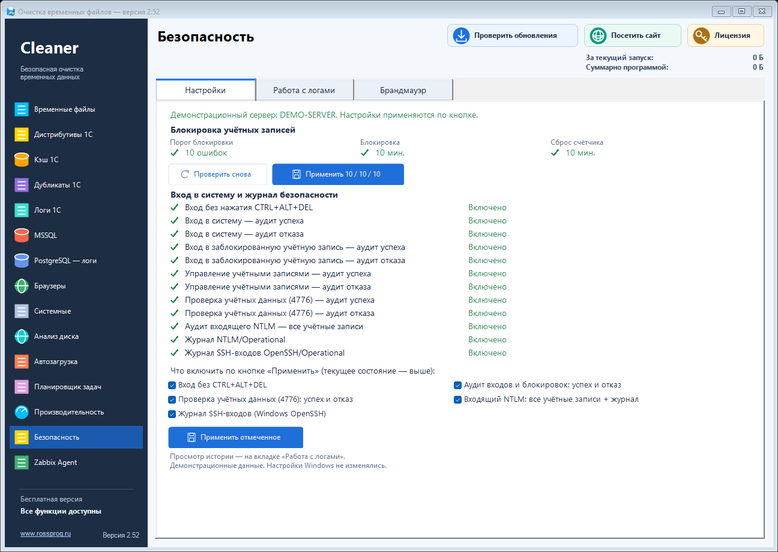This screenshot has height=552, width=778.
Task: Open the www.rossprog.ru link
Action: pos(46,533)
